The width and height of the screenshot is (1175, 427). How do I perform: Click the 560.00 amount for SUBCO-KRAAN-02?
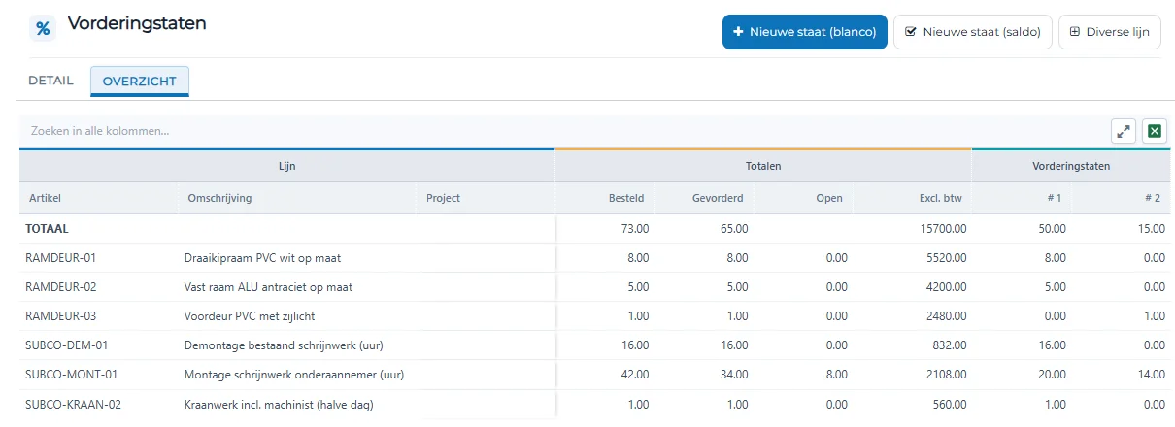point(950,404)
